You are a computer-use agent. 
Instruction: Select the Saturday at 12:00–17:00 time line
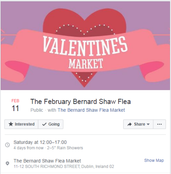click(x=40, y=142)
